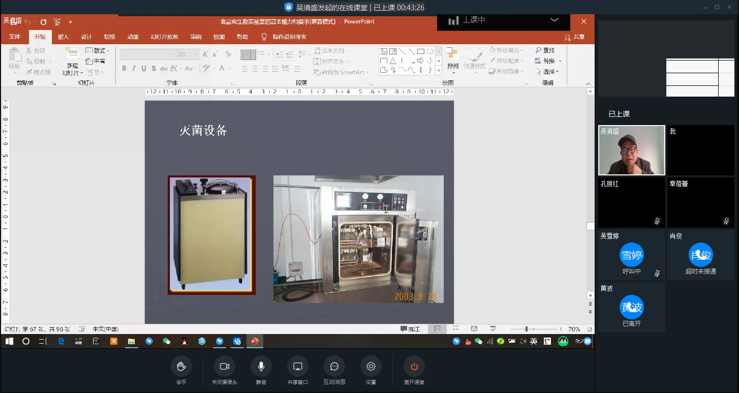
Task: Click the 新建幻灯片 new slide icon
Action: [x=73, y=55]
